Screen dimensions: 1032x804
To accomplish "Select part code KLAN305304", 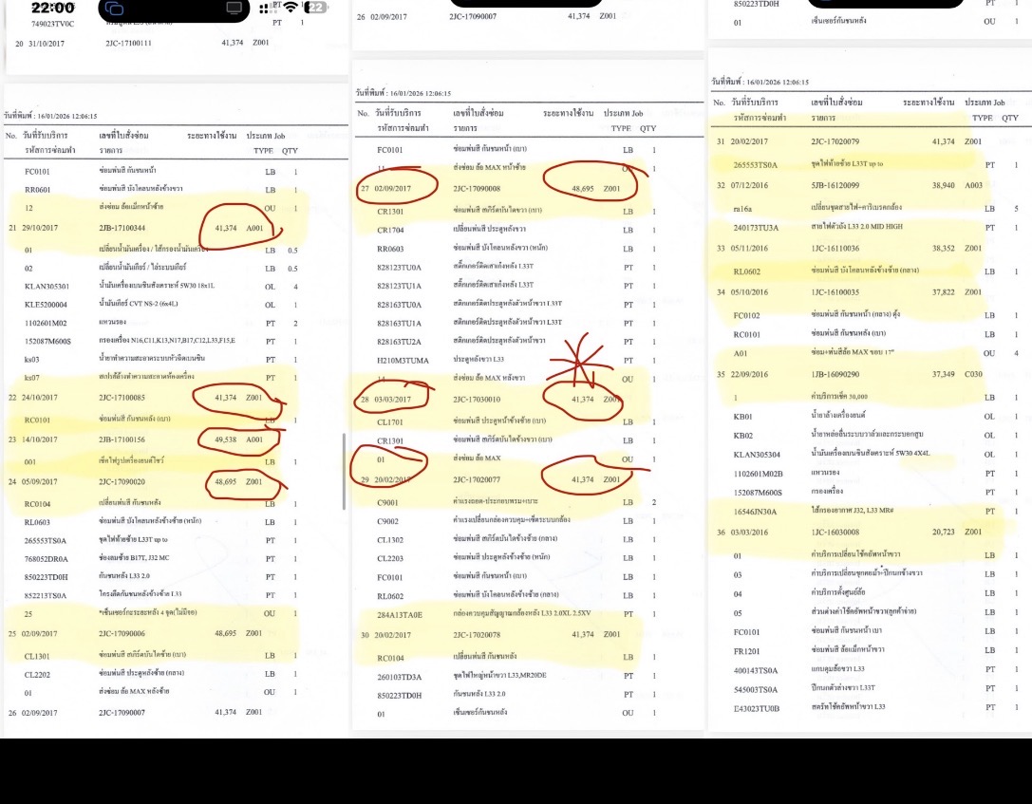I will point(757,455).
